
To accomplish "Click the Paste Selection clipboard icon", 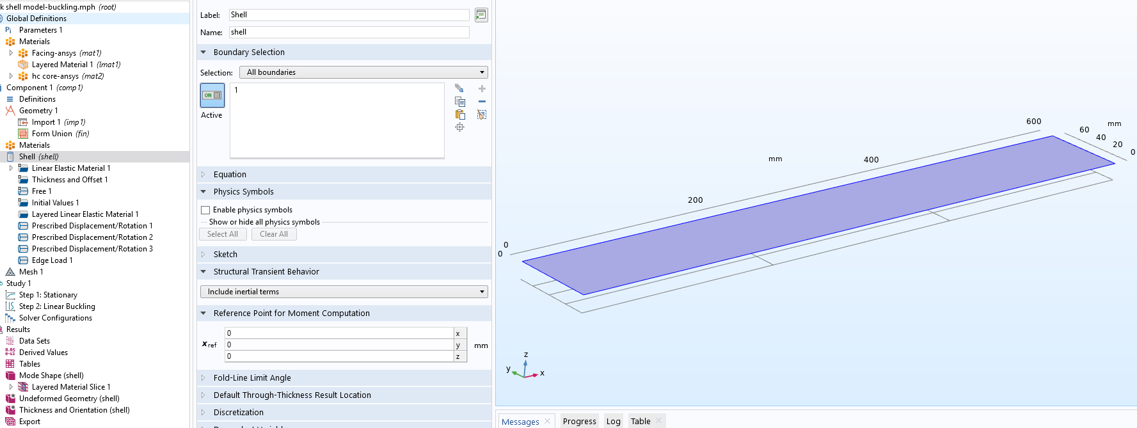I will (459, 115).
